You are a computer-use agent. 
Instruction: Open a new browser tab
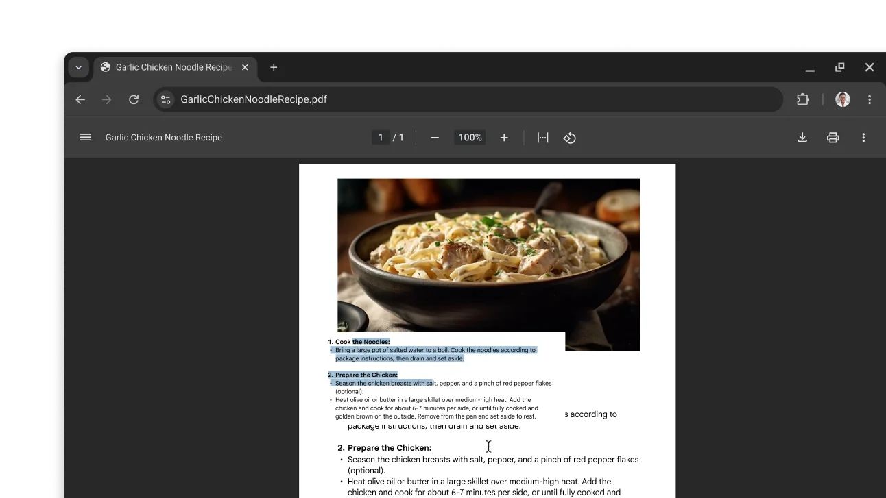tap(273, 67)
